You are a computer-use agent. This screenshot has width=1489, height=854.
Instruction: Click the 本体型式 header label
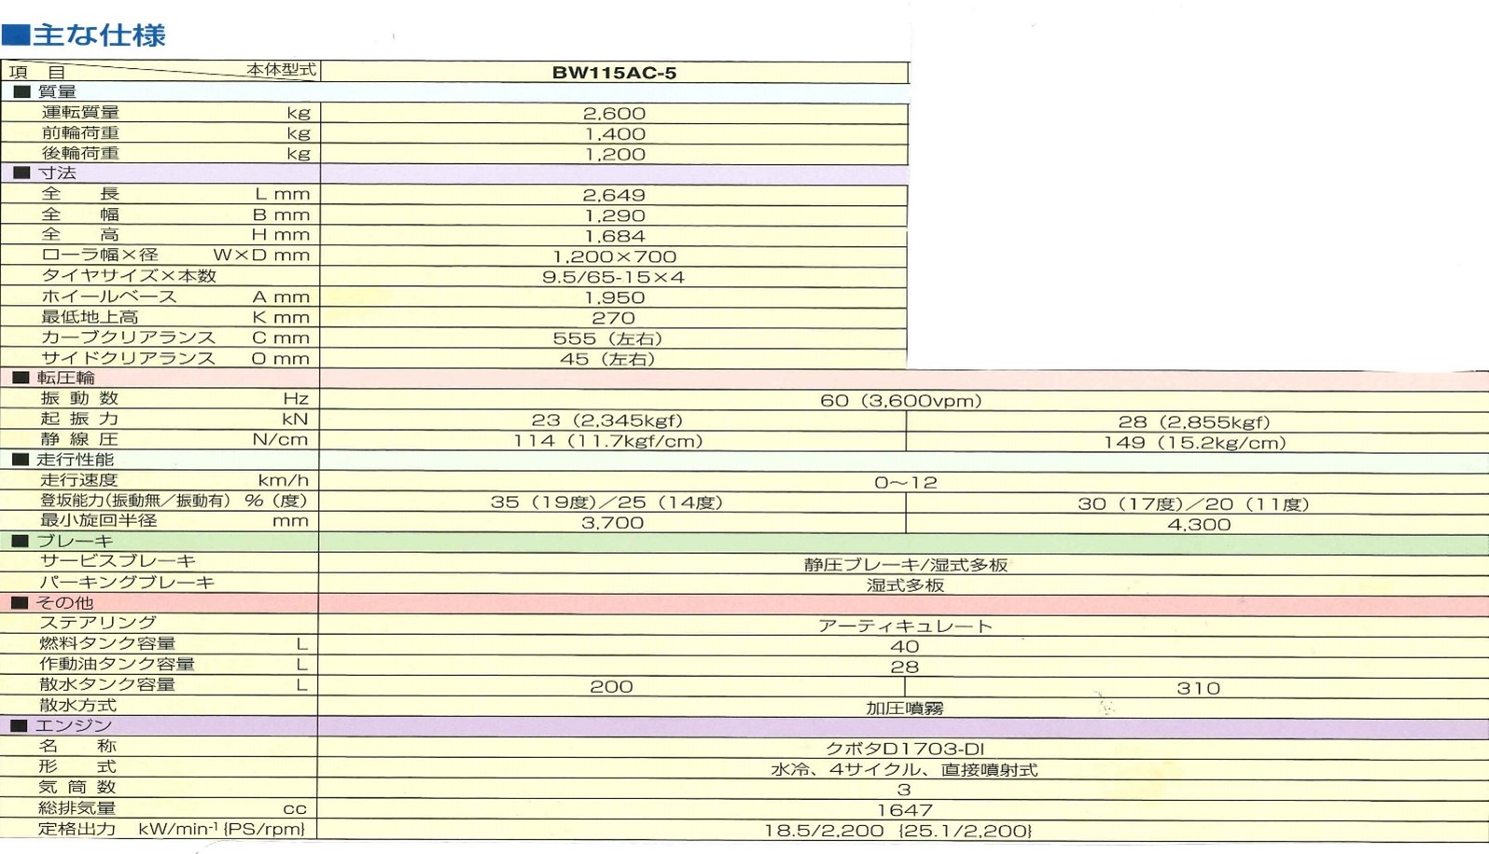281,70
